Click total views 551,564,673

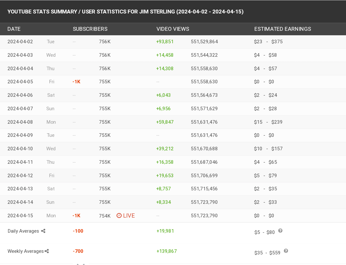(204, 95)
